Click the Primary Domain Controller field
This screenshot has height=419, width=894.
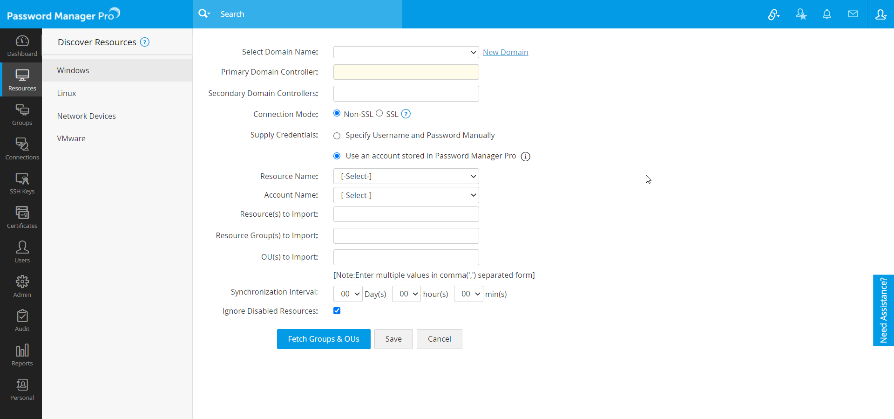406,72
